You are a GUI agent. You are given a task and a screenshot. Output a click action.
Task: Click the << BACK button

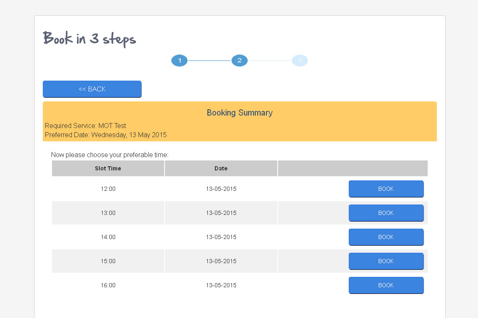pyautogui.click(x=92, y=89)
